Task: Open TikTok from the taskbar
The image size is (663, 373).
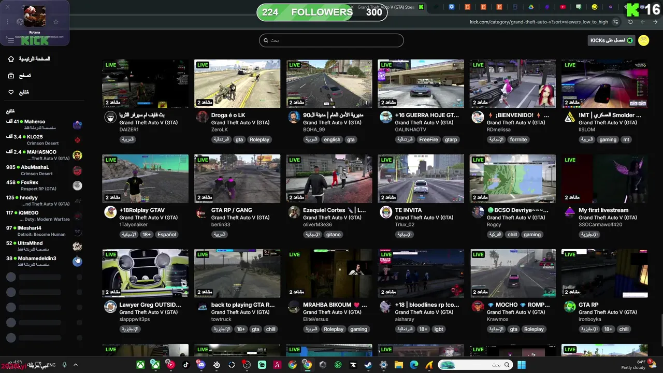Action: pos(186,365)
